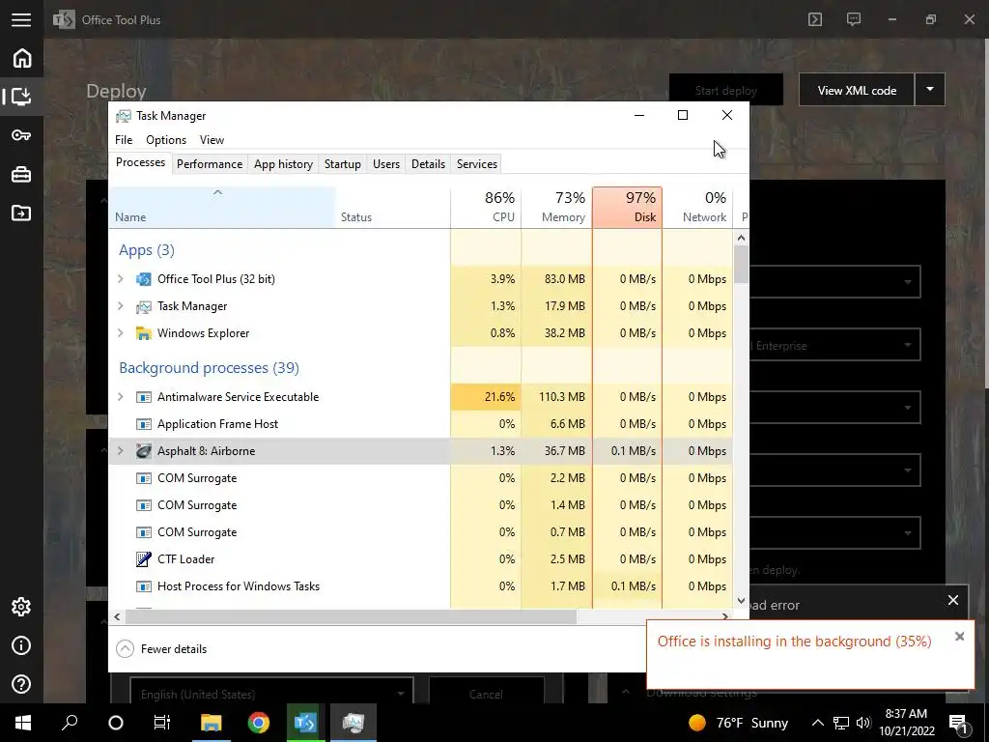Expand Asphalt 8: Airborne row
989x742 pixels.
point(121,451)
